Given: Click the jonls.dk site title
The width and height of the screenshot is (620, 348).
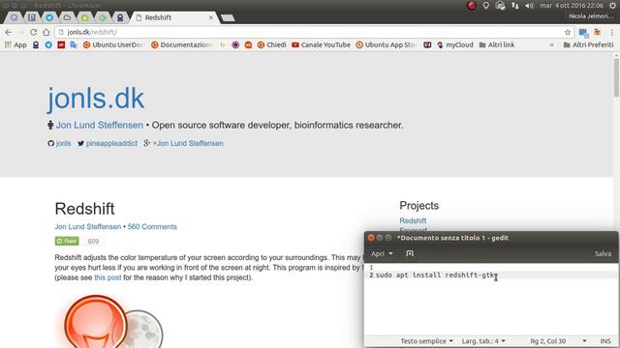Looking at the screenshot, I should (x=96, y=99).
